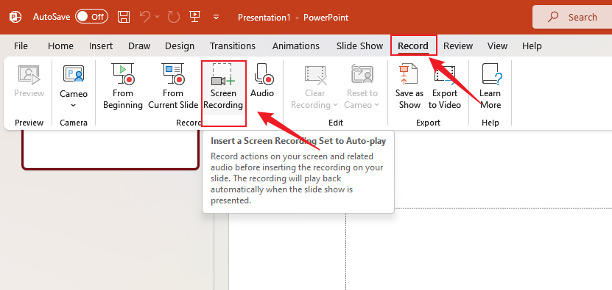Click the Search box
Viewport: 612px width, 290px height.
572,17
